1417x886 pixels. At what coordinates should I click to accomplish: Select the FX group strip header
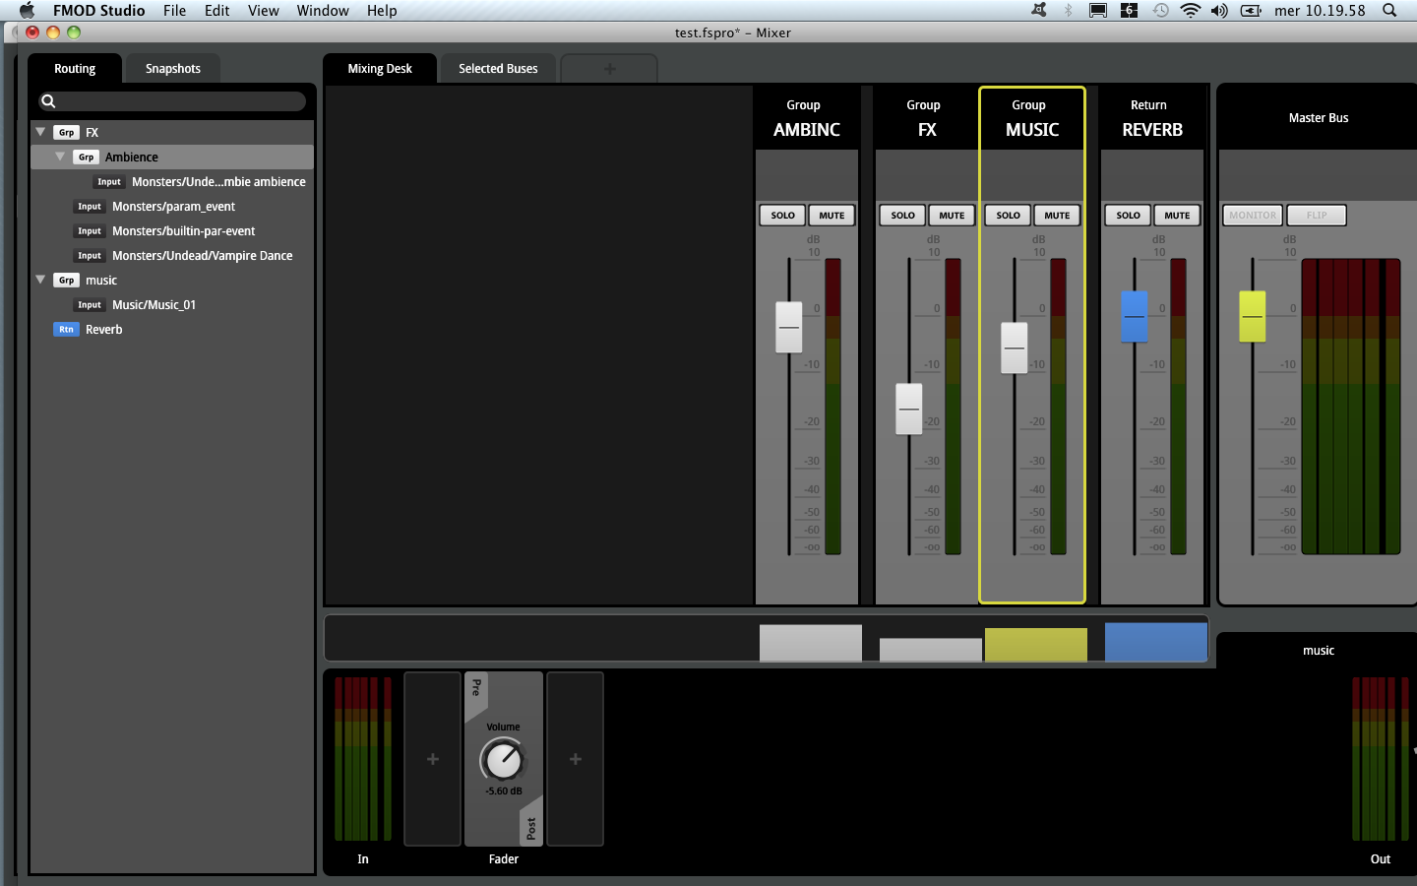[x=927, y=118]
